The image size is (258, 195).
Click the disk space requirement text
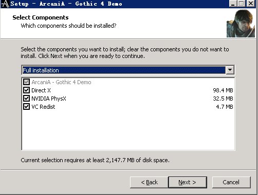click(95, 160)
